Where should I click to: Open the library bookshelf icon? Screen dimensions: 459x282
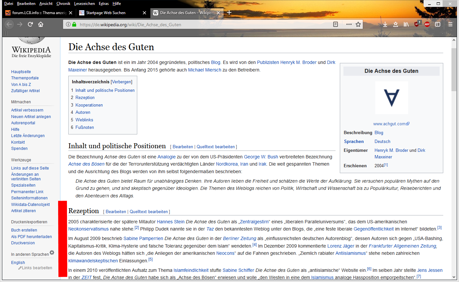click(406, 24)
